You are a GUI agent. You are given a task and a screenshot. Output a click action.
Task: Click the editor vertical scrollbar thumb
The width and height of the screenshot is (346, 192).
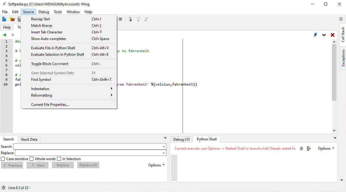pos(334,72)
